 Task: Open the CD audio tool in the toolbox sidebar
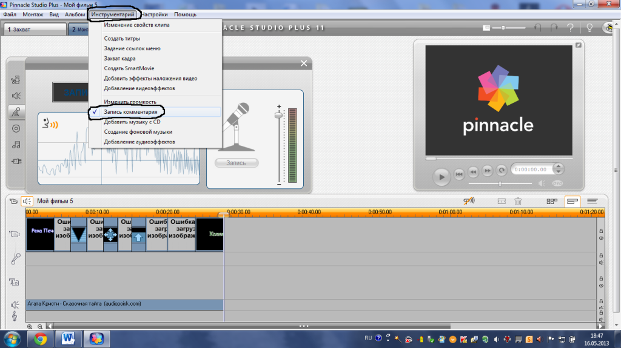[16, 128]
